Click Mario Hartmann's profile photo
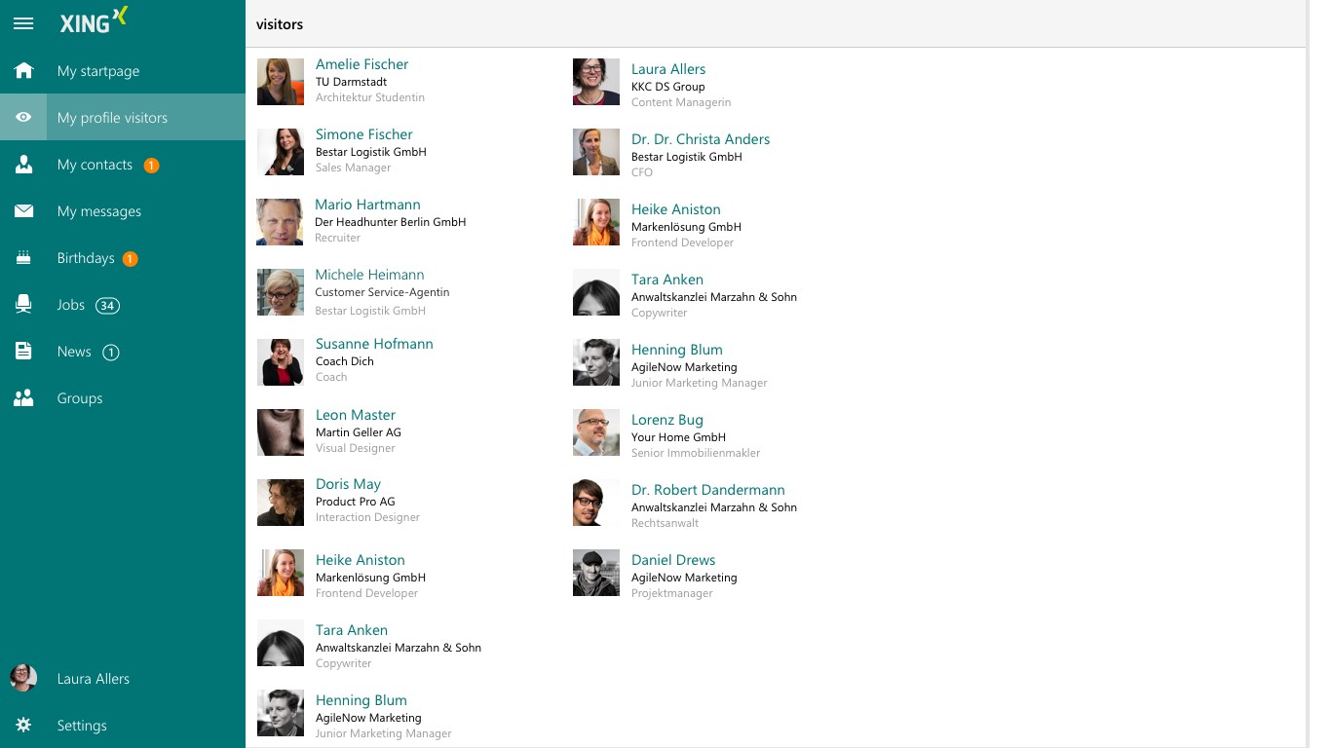This screenshot has width=1331, height=748. pyautogui.click(x=280, y=222)
